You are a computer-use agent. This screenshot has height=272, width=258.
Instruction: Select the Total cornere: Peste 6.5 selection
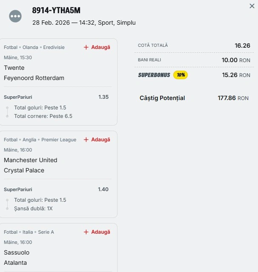click(x=43, y=116)
